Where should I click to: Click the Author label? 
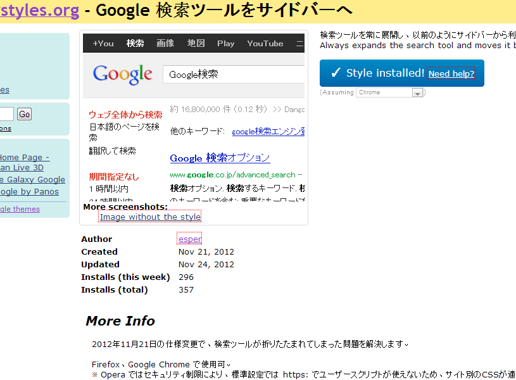coord(97,239)
